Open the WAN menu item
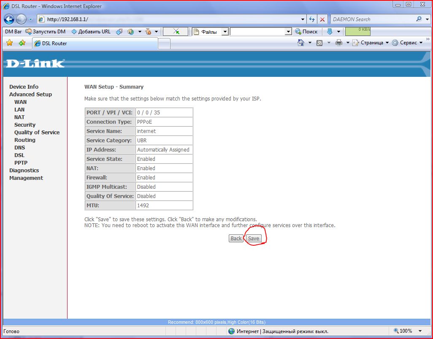The width and height of the screenshot is (433, 339). 20,102
